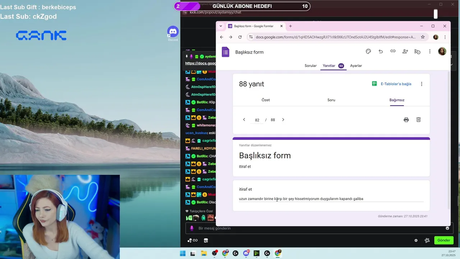Screen dimensions: 460x259
Task: Open the more options menu beside E-Tablolar'a bağla
Action: pyautogui.click(x=422, y=84)
